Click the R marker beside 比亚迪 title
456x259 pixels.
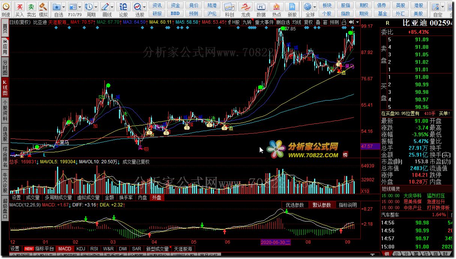point(388,23)
